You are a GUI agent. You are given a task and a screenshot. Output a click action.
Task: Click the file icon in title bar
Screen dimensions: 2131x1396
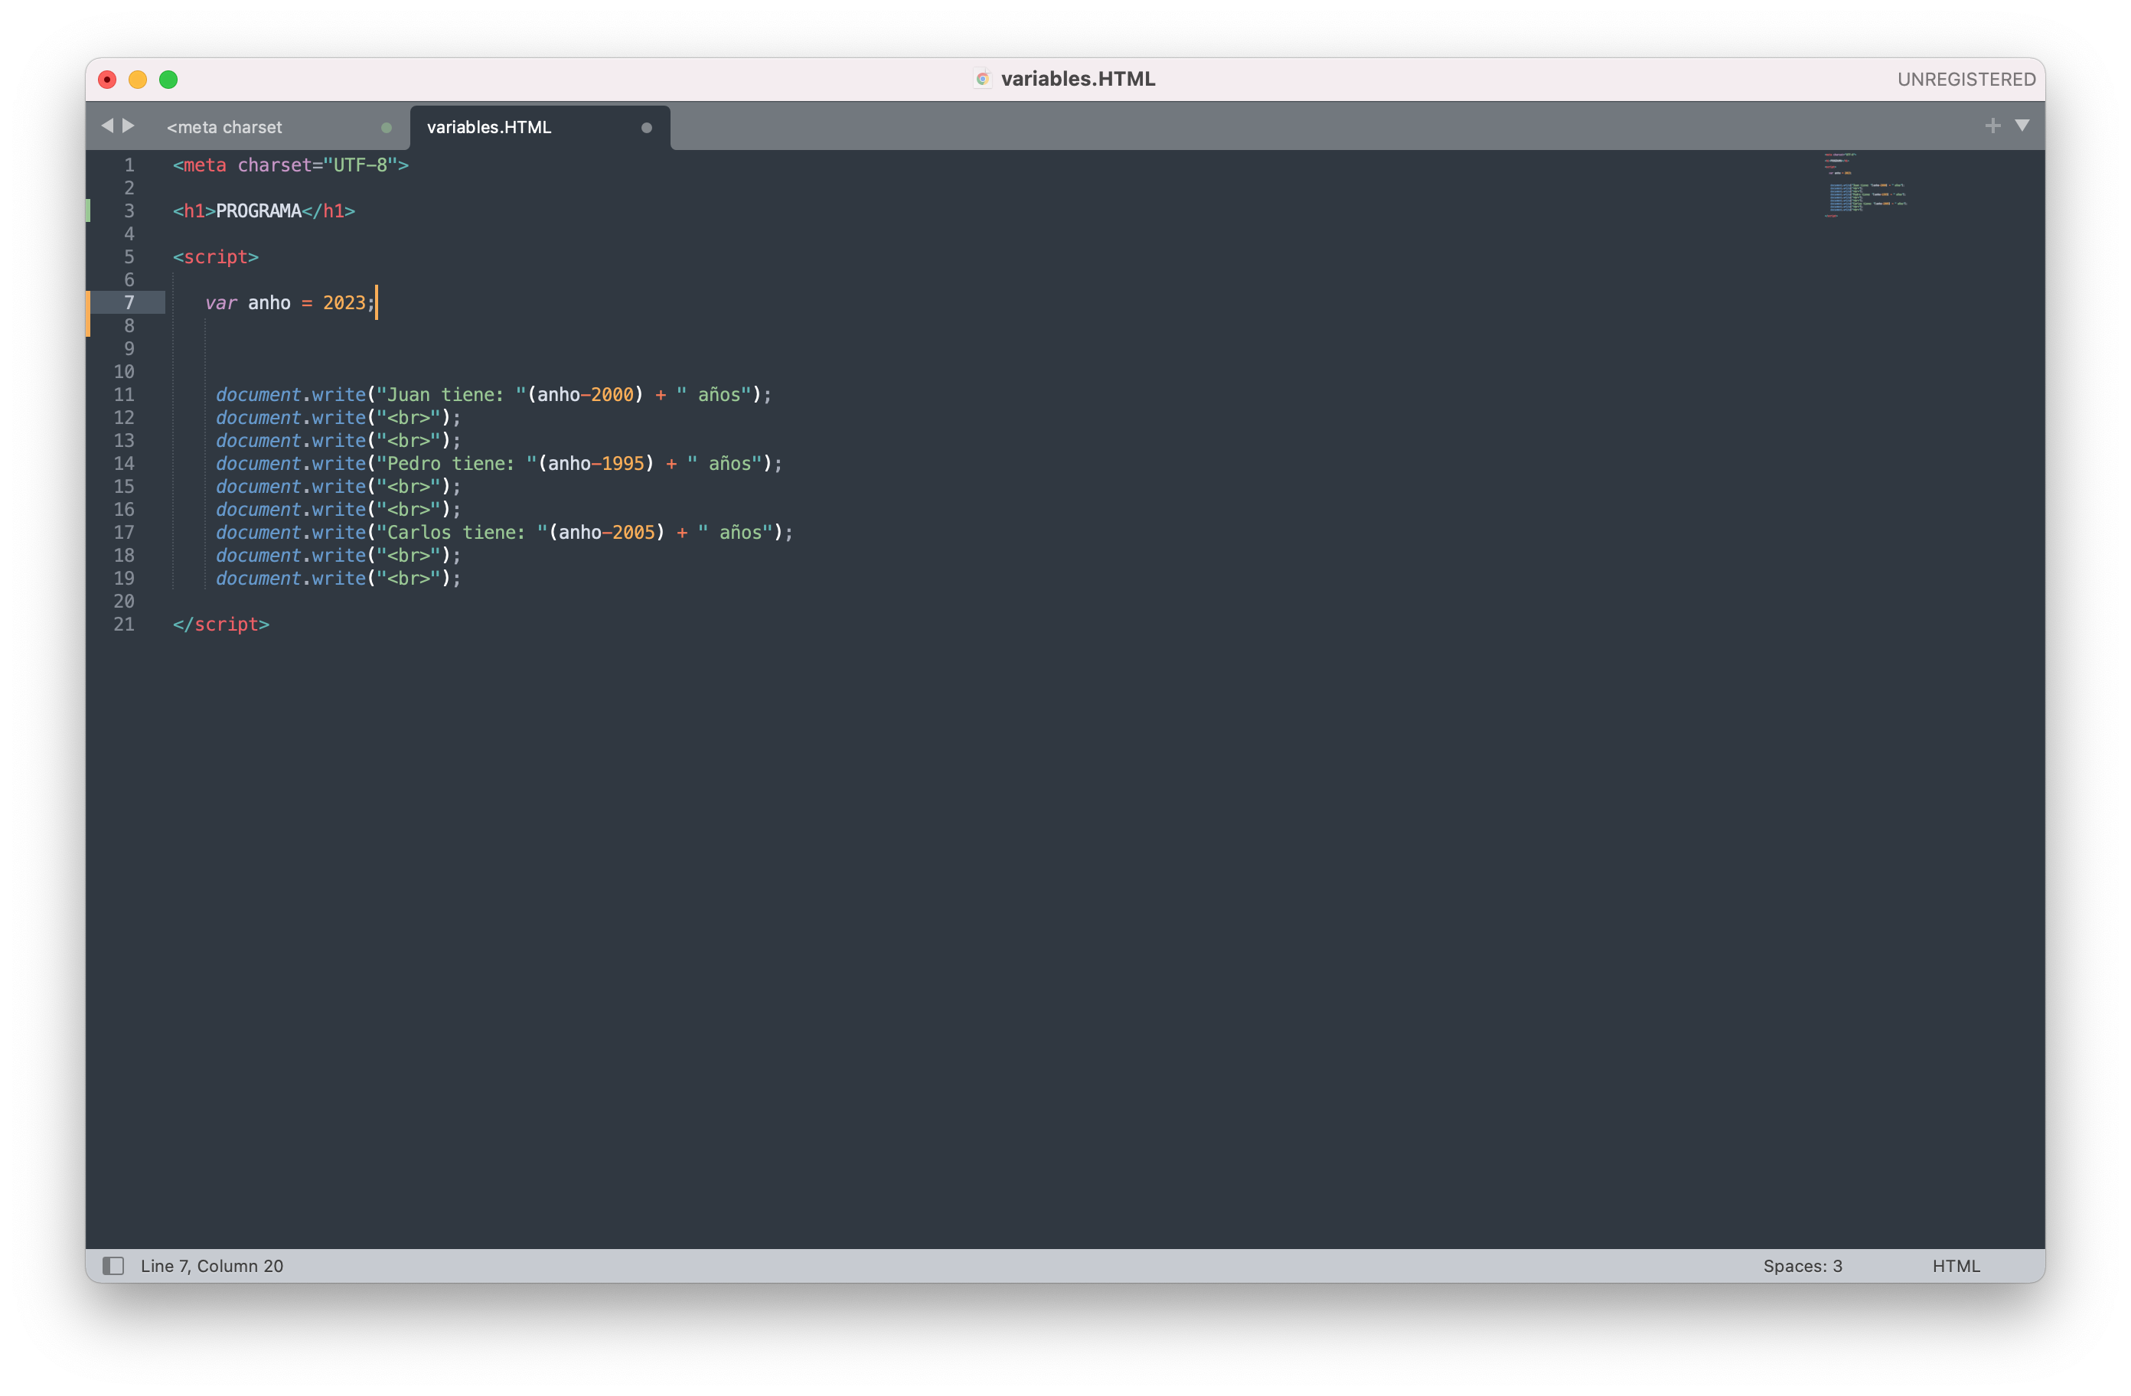click(x=982, y=79)
